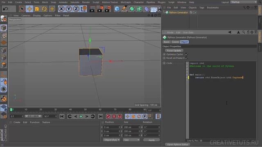Toggle Optimize Cache checkbox

click(187, 54)
